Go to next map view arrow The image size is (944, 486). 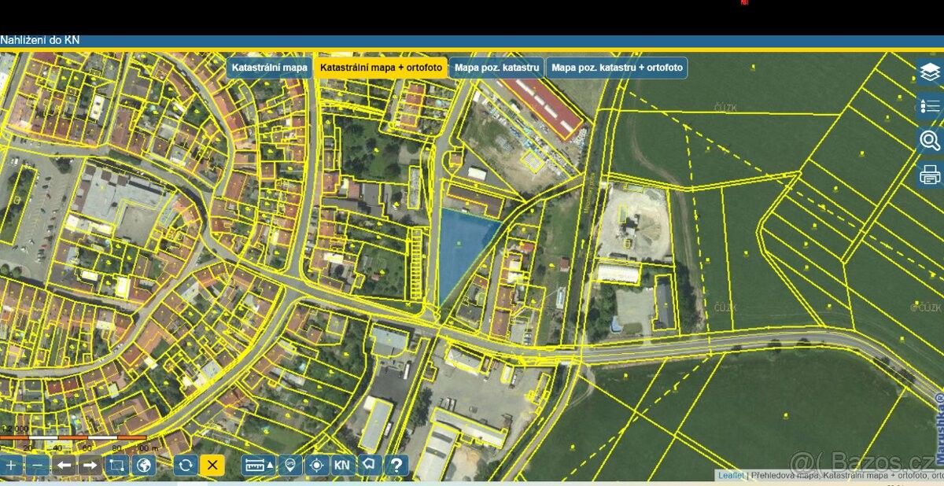pos(90,465)
